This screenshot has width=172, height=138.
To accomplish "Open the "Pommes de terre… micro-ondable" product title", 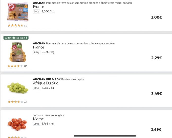I will tap(89, 3).
